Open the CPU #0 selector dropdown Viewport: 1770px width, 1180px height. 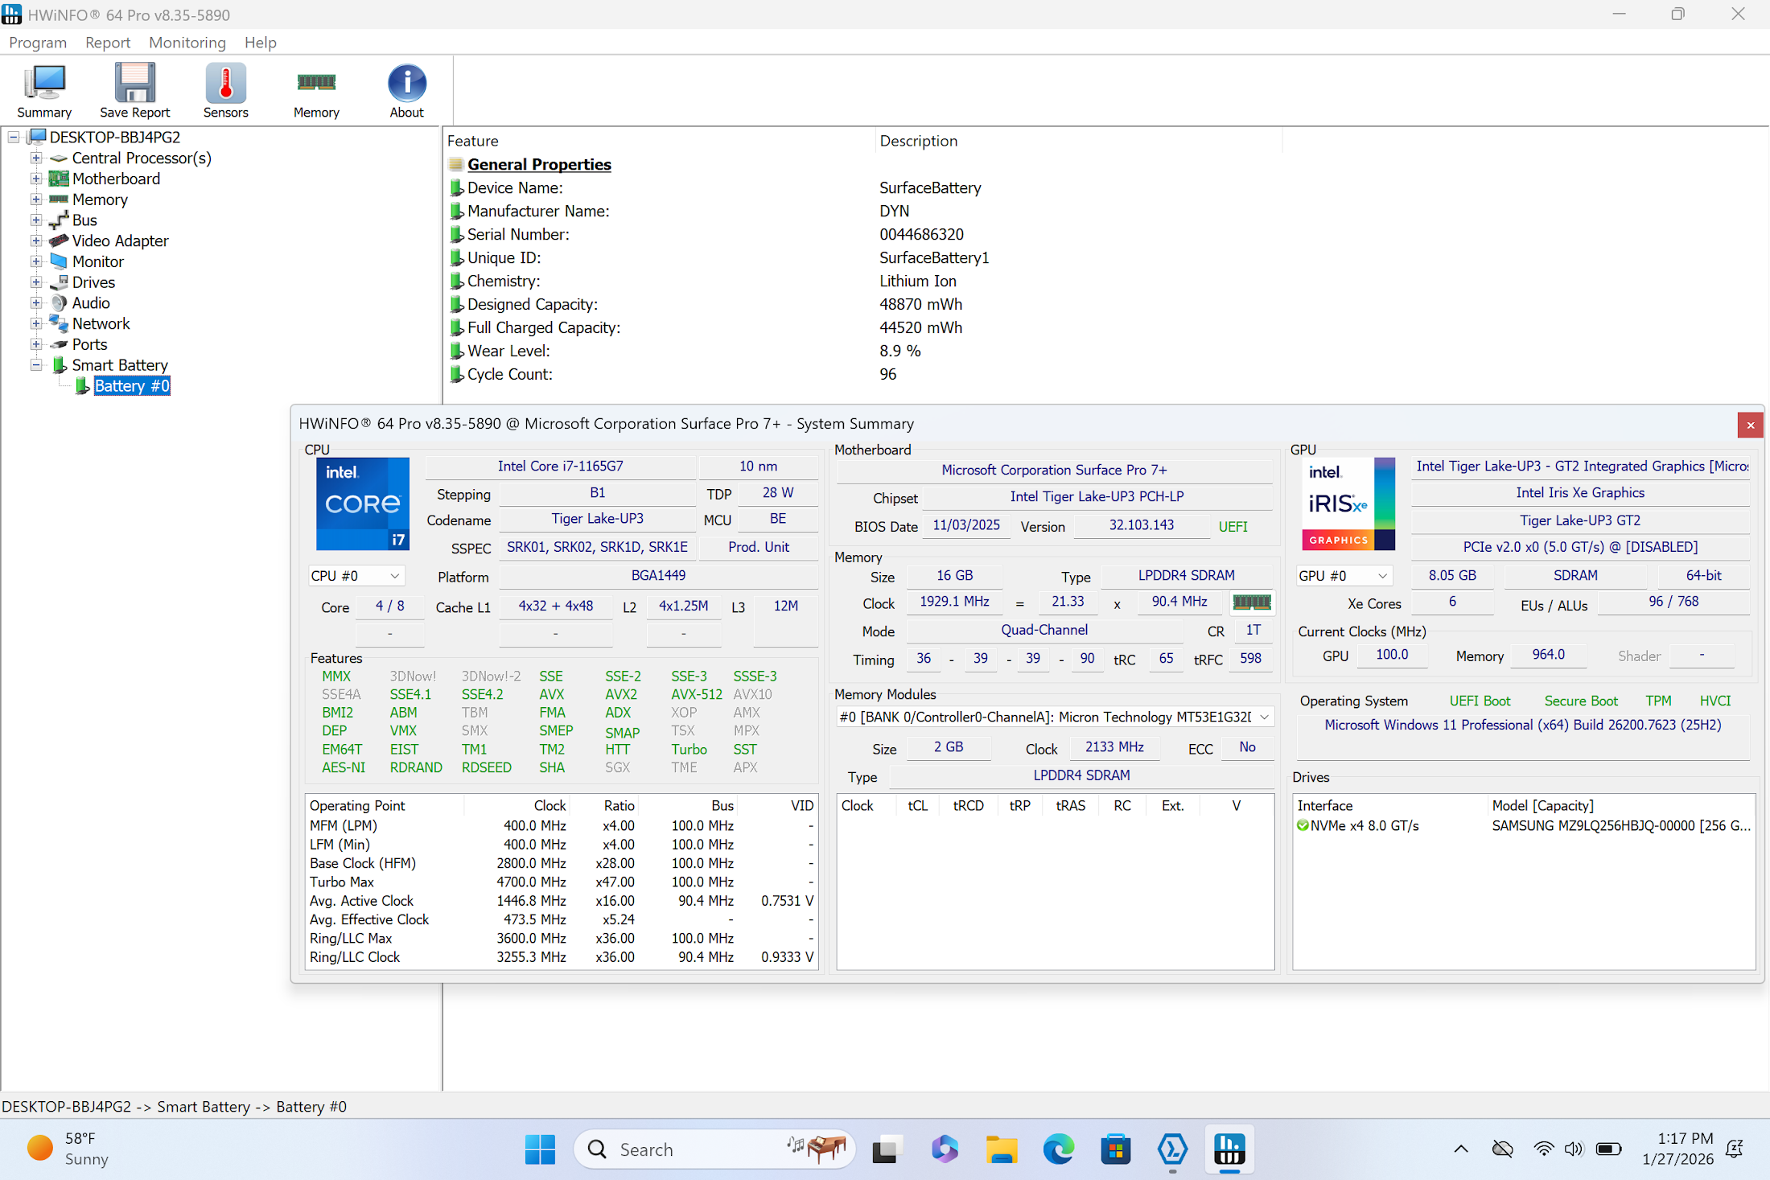pyautogui.click(x=356, y=576)
